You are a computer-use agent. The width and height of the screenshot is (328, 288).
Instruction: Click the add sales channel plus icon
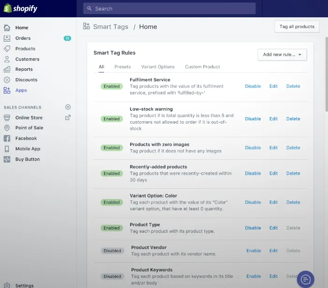pyautogui.click(x=68, y=107)
